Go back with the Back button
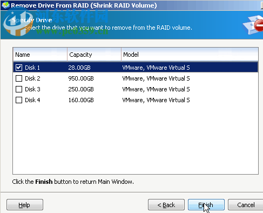The image size is (263, 213). 166,205
